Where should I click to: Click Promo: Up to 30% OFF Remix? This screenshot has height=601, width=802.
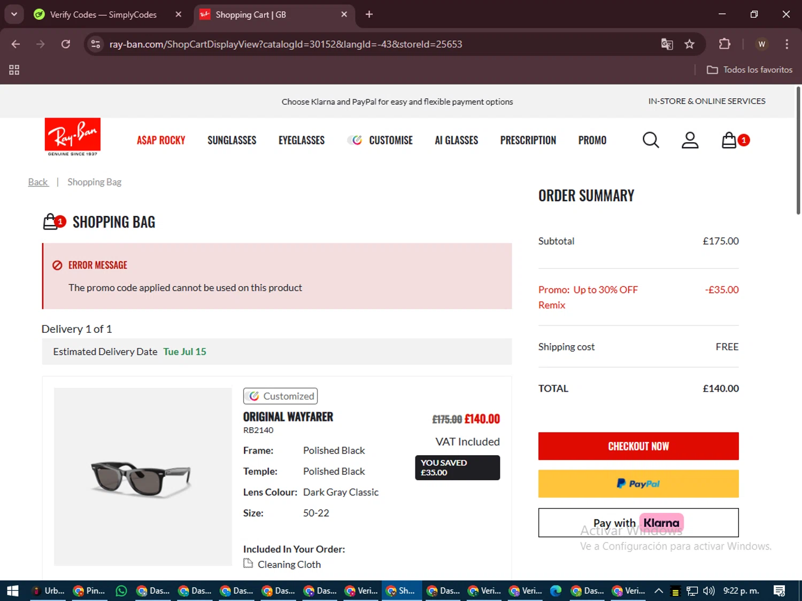point(588,297)
